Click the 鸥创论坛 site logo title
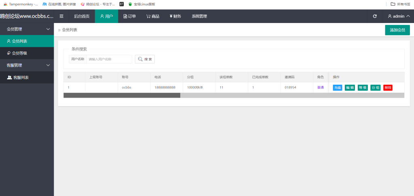This screenshot has width=414, height=196. pyautogui.click(x=27, y=16)
